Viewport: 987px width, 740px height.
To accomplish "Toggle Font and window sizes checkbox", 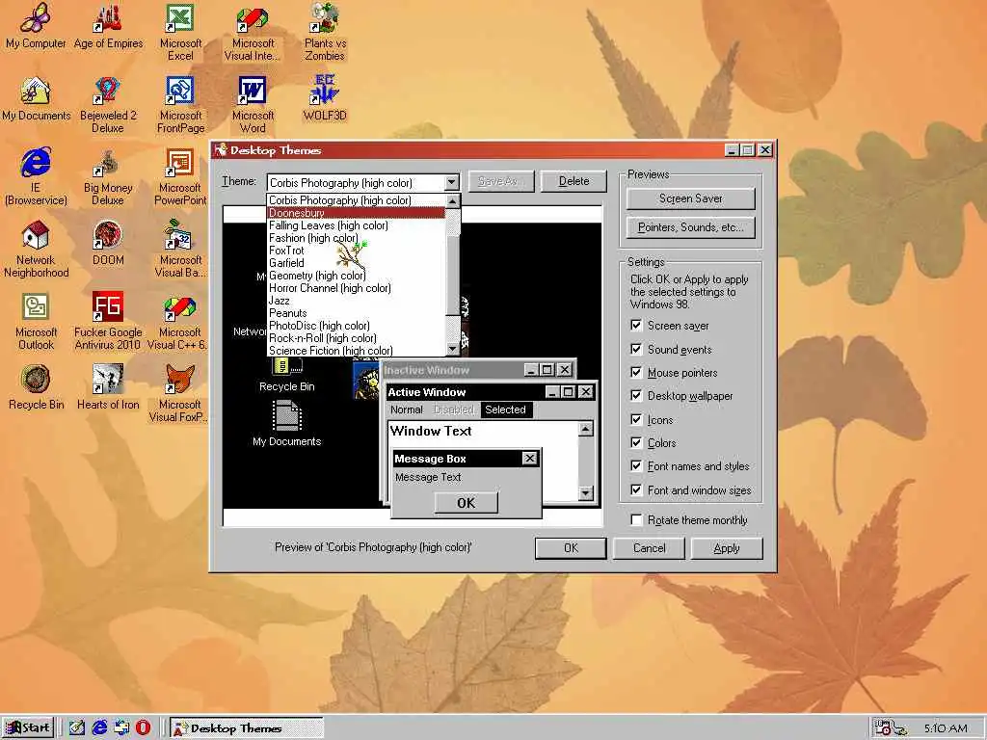I will (636, 489).
